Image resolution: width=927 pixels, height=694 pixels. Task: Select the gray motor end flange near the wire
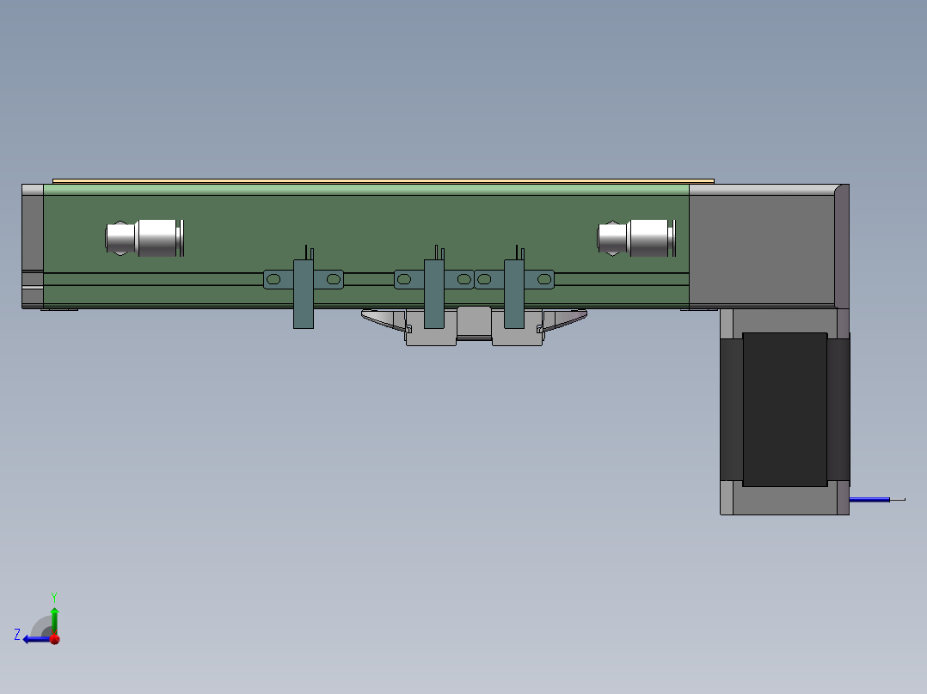tap(784, 498)
